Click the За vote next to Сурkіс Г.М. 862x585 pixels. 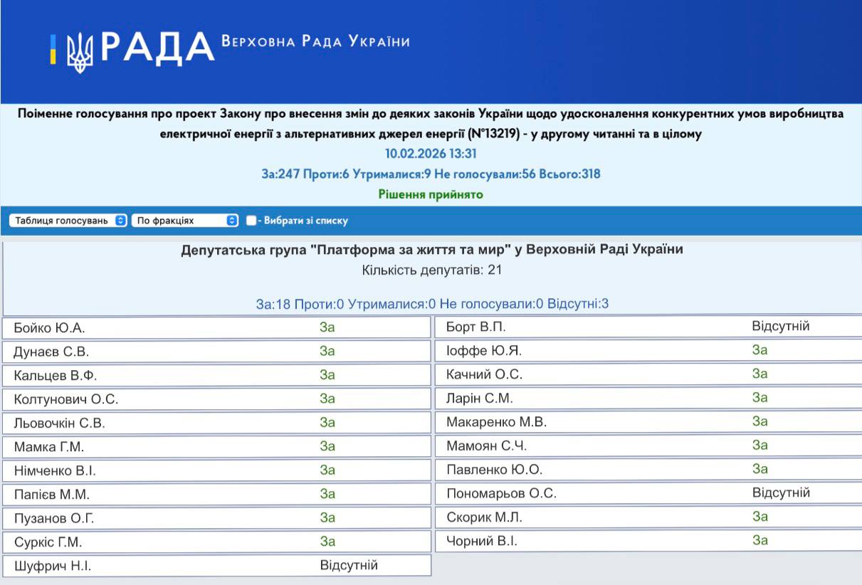pyautogui.click(x=327, y=542)
